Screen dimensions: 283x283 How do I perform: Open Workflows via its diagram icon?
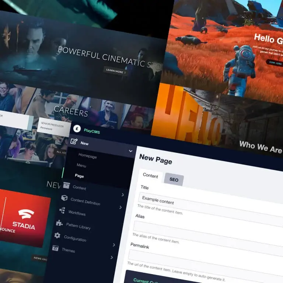(x=62, y=211)
